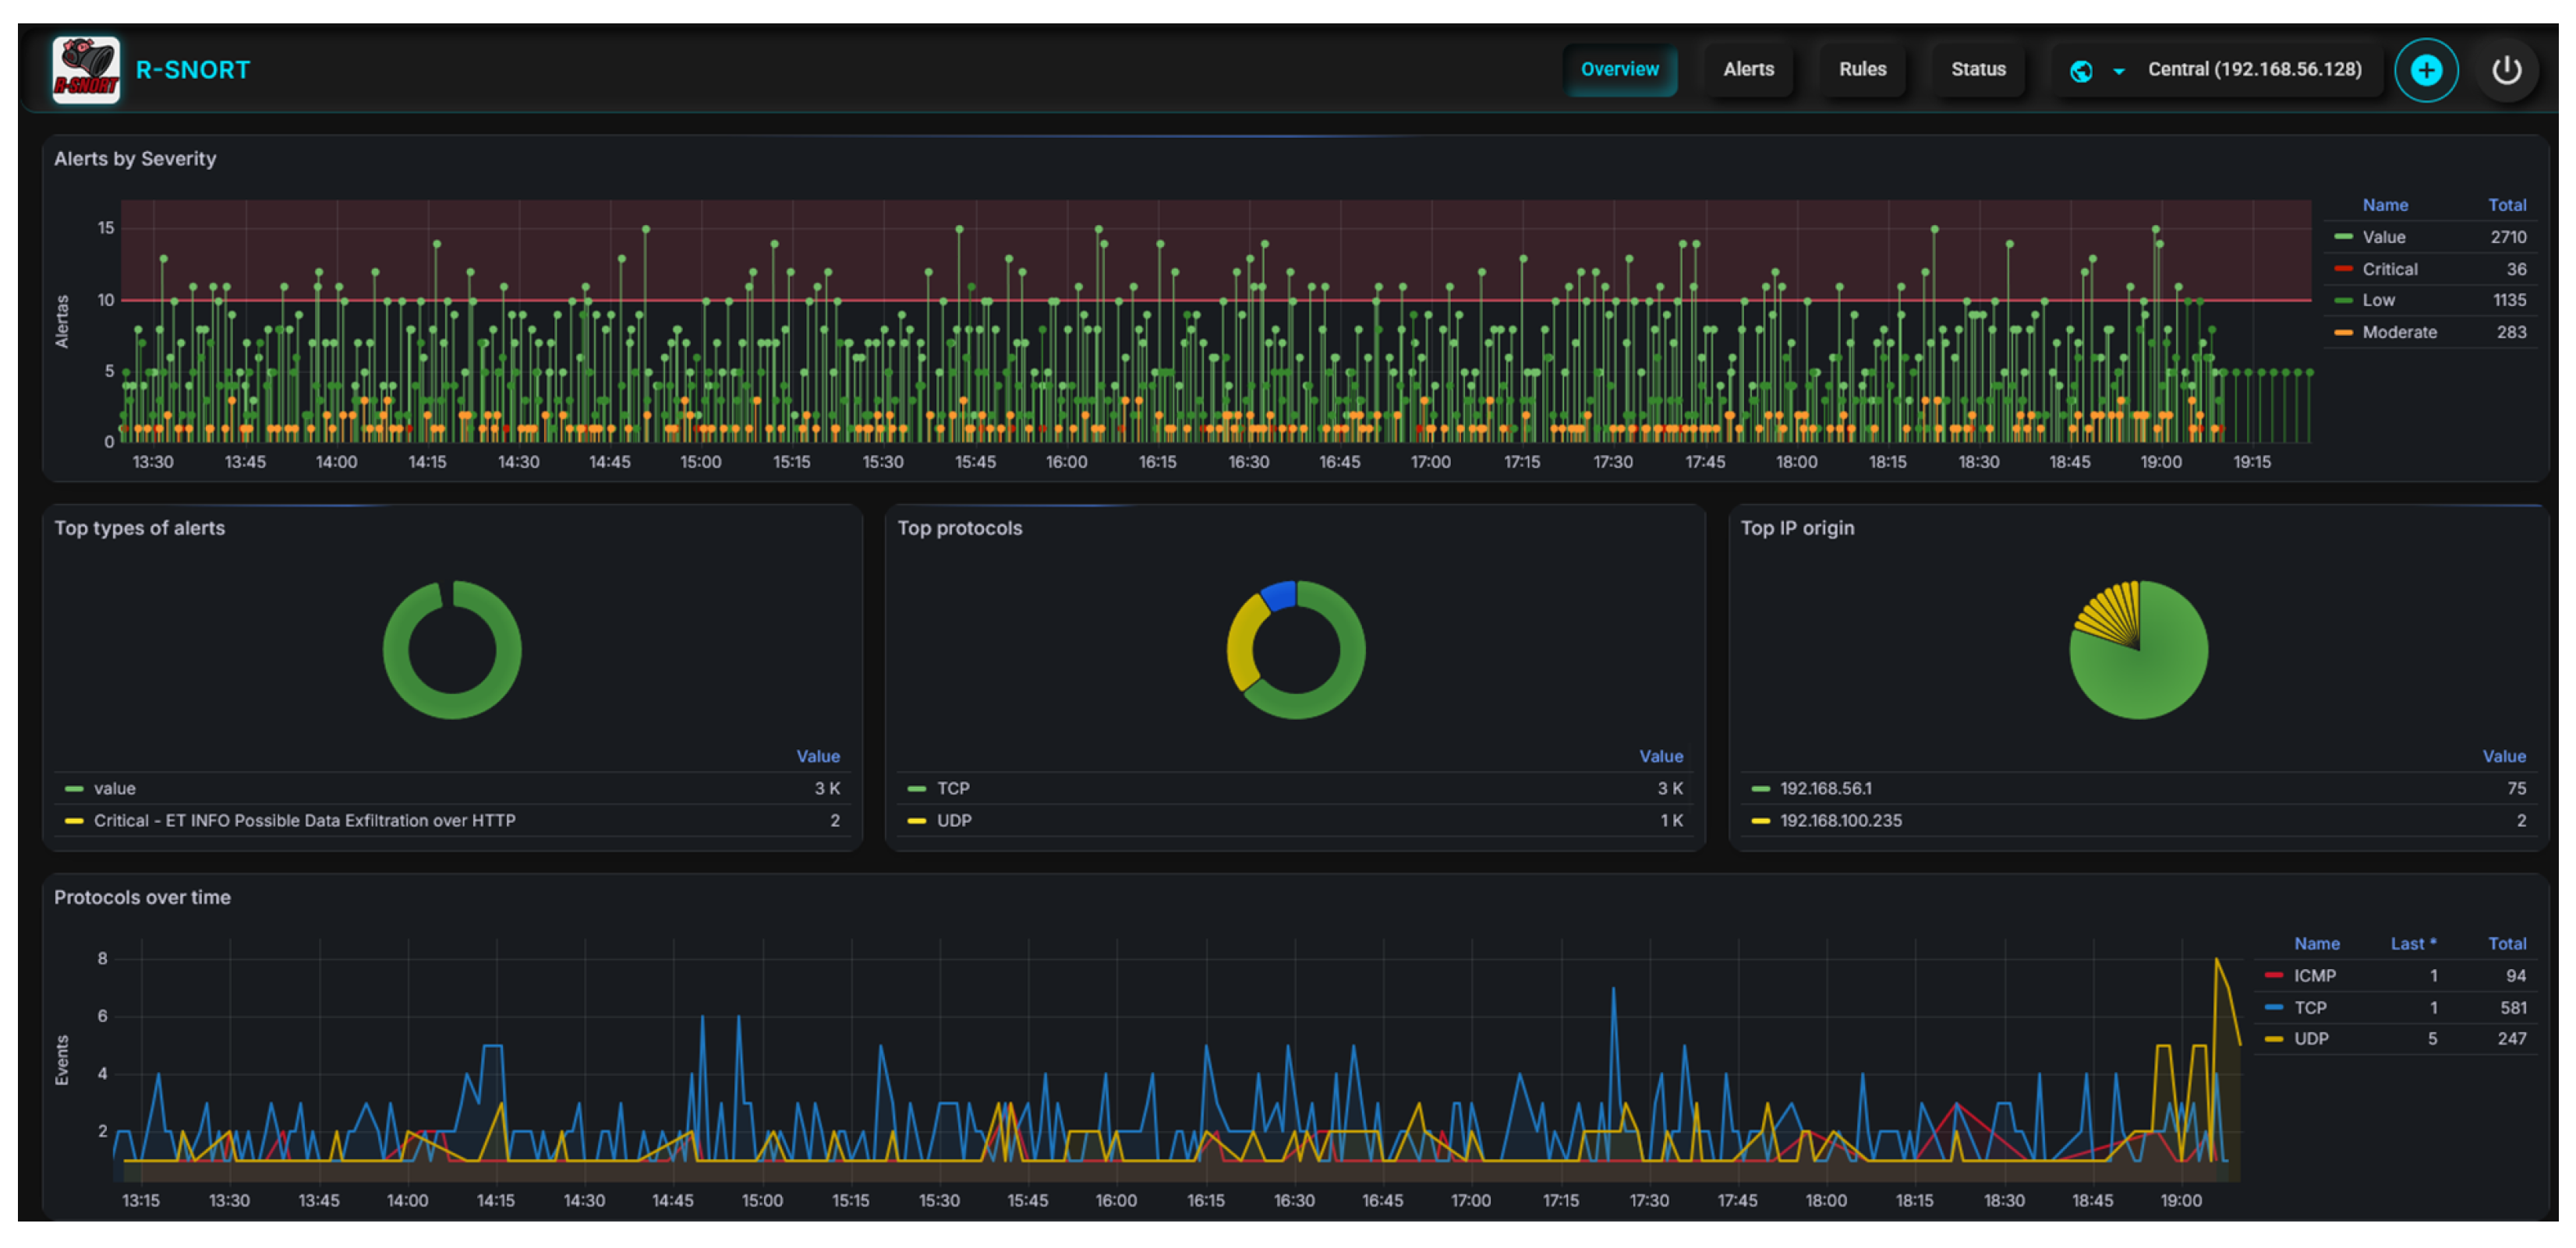2576x1248 pixels.
Task: Sort the Total column in Alerts by Severity
Action: tap(2507, 205)
